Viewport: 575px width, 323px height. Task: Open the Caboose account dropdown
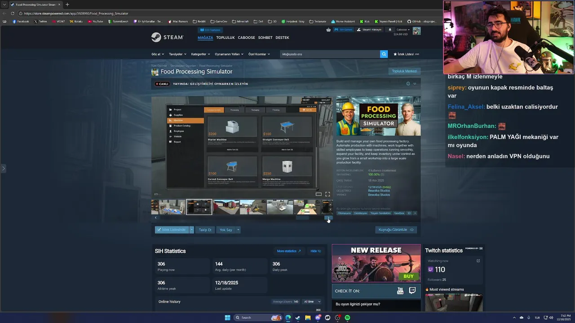tap(402, 30)
